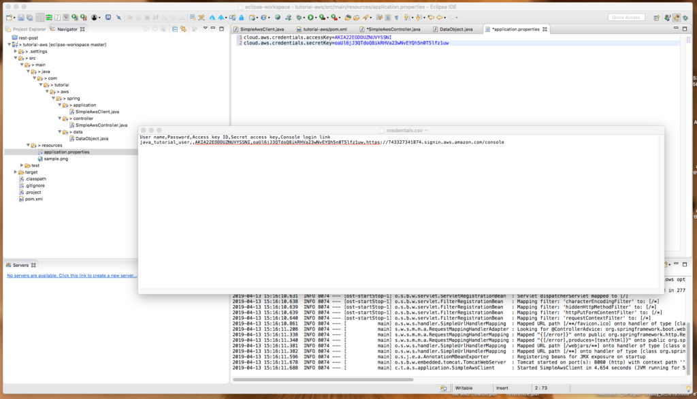Screen dimensions: 697x399
Task: Select .gitignore file in the tree
Action: click(x=35, y=185)
